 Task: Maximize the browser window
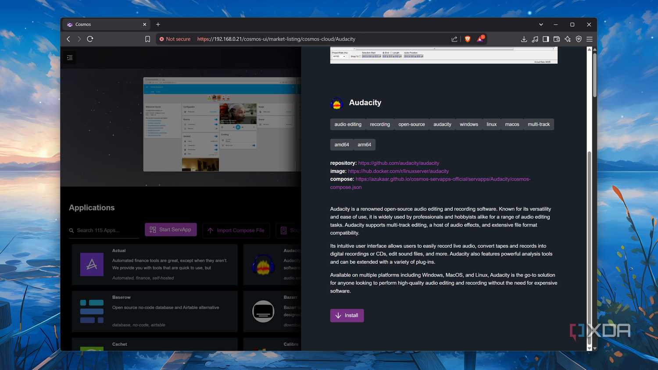(x=572, y=25)
